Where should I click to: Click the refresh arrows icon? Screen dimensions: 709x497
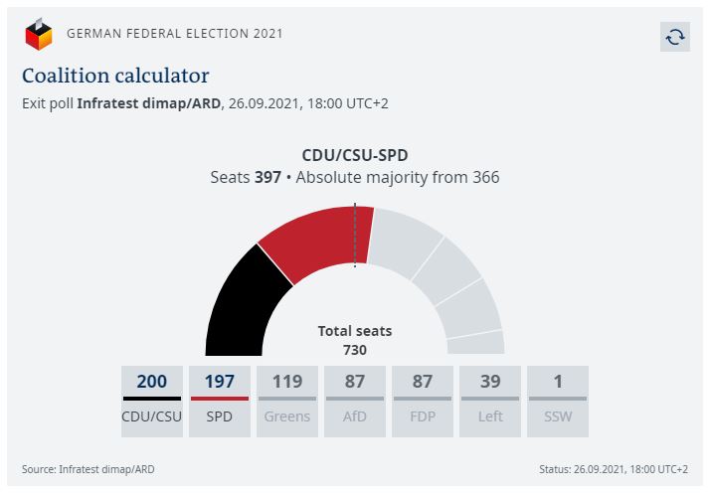pyautogui.click(x=674, y=37)
